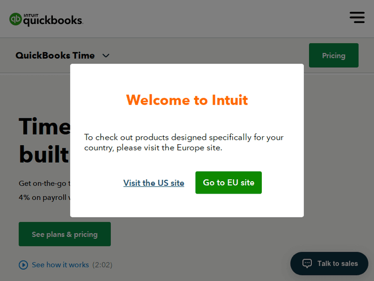Click the video duration (2:02) label
The height and width of the screenshot is (281, 374).
click(x=102, y=265)
